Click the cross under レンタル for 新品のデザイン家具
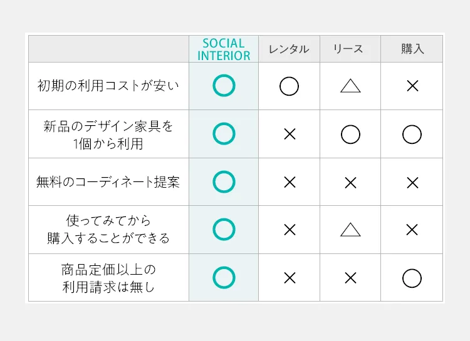Viewport: 470px width, 341px height. coord(290,134)
